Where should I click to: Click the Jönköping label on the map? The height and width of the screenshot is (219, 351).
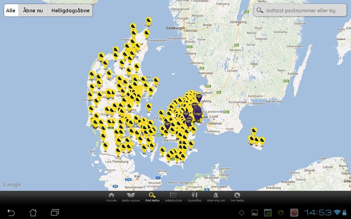(x=238, y=22)
